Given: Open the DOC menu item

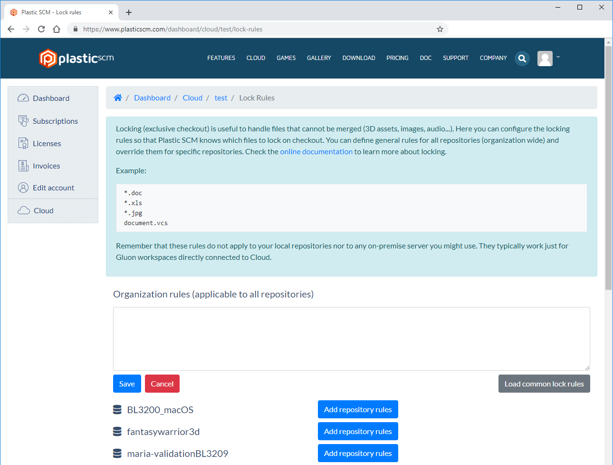Looking at the screenshot, I should (x=426, y=58).
